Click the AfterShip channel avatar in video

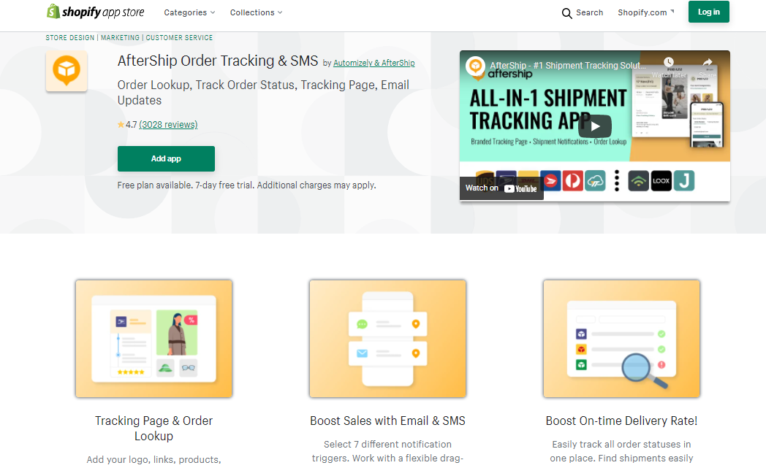[475, 66]
